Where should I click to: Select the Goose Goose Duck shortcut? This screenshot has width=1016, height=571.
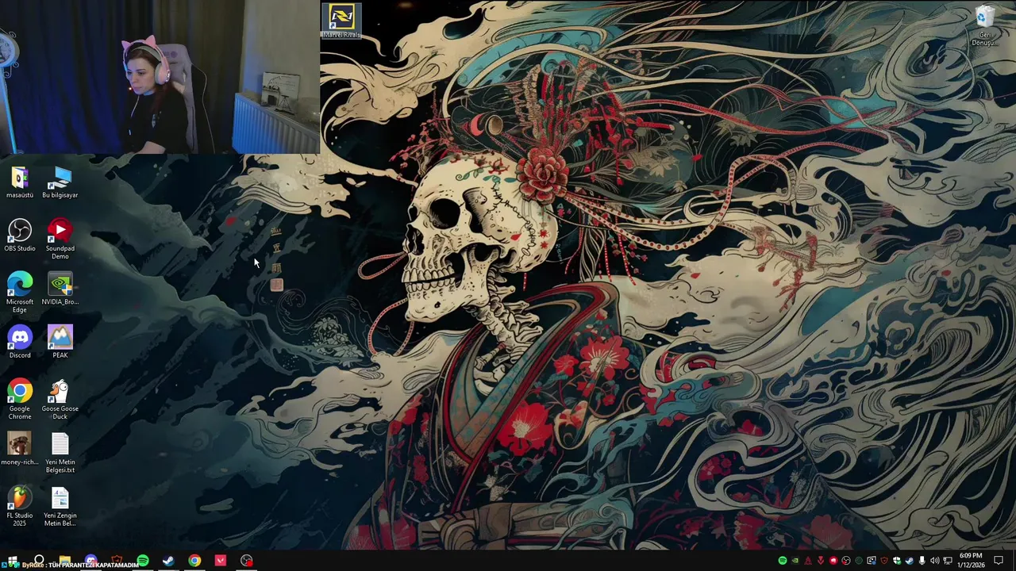[60, 400]
